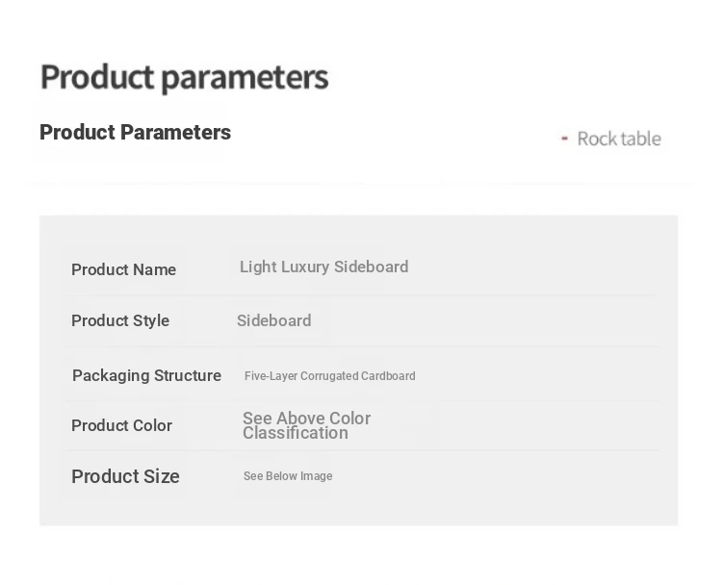Click the Sideboard style value
This screenshot has width=722, height=585.
tap(274, 320)
